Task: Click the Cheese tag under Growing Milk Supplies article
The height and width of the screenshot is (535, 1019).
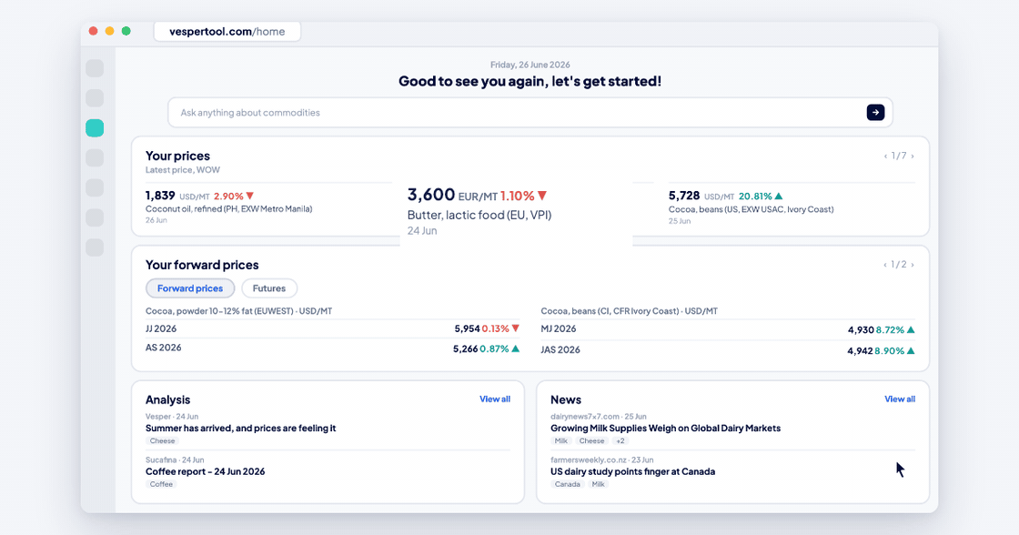Action: pos(591,440)
